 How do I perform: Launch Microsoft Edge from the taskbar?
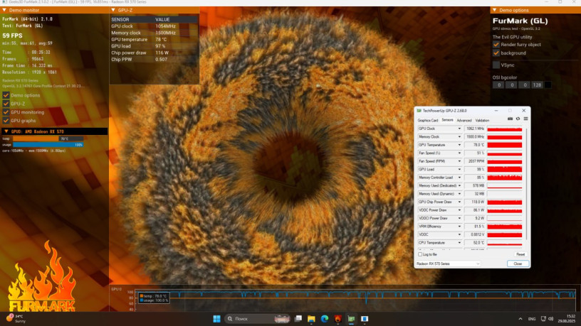(x=325, y=319)
